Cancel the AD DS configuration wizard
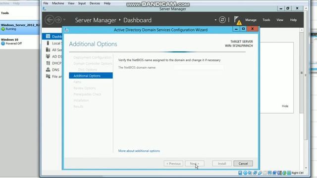 coord(243,164)
